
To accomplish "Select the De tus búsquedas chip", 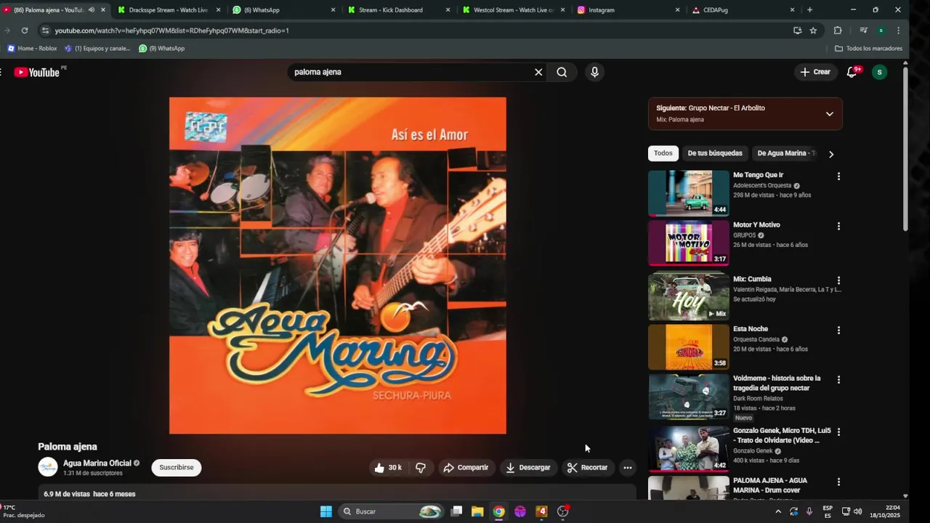I will [x=715, y=153].
